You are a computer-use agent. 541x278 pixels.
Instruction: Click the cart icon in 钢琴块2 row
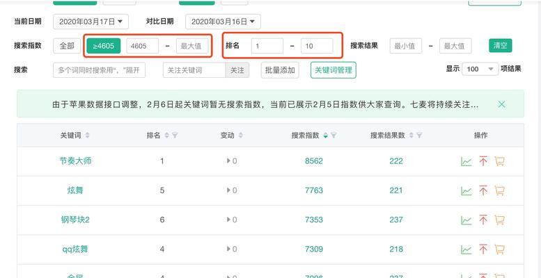pyautogui.click(x=499, y=220)
